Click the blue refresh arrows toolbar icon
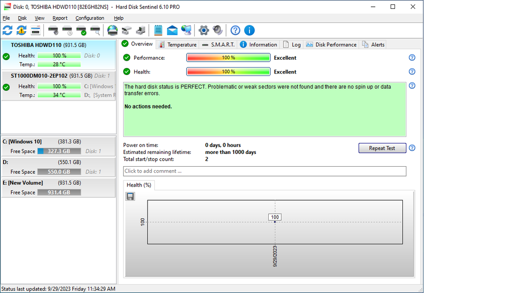The height and width of the screenshot is (293, 505). point(7,31)
